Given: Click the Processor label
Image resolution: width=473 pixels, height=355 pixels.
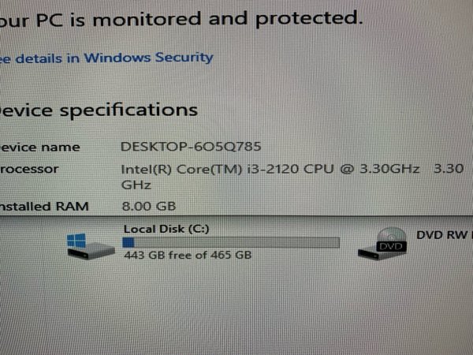Looking at the screenshot, I should click(30, 169).
